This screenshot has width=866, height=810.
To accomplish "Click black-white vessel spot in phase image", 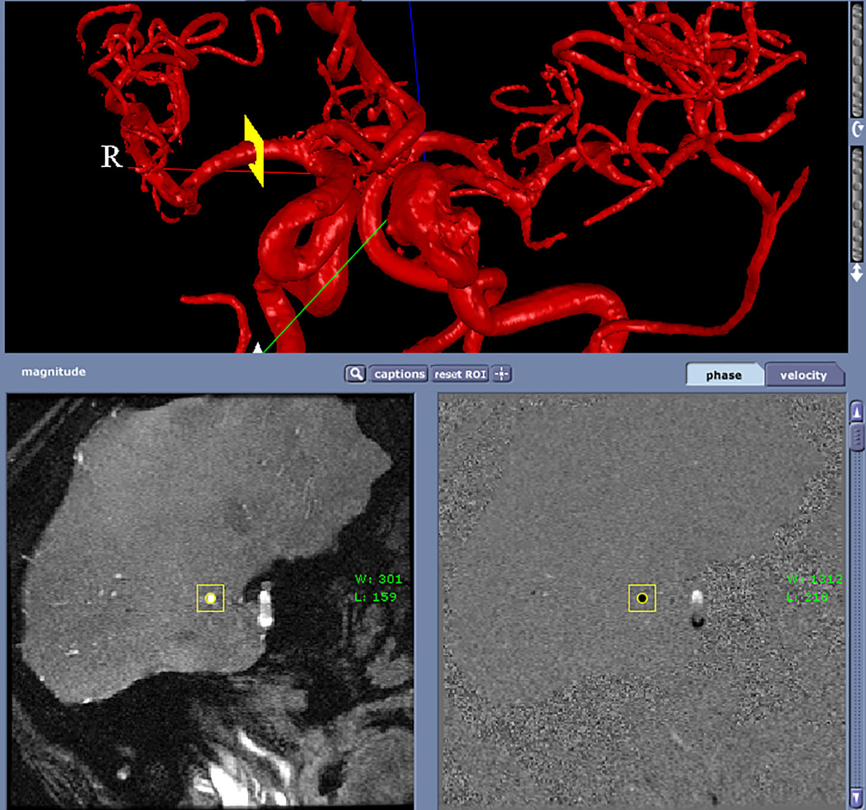I will click(x=697, y=608).
